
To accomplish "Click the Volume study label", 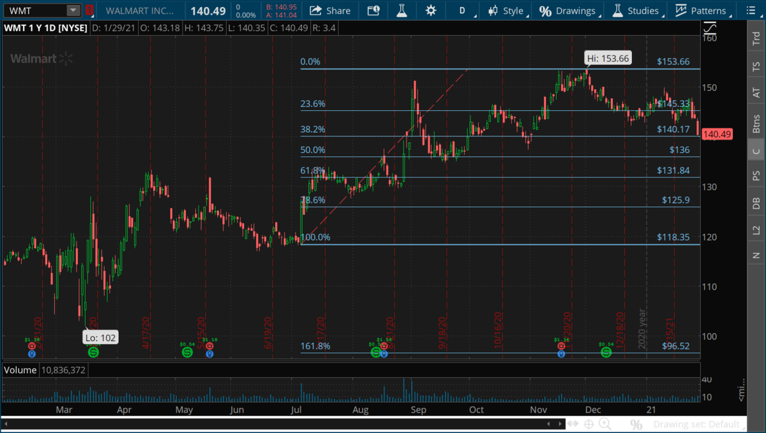I will pos(21,370).
